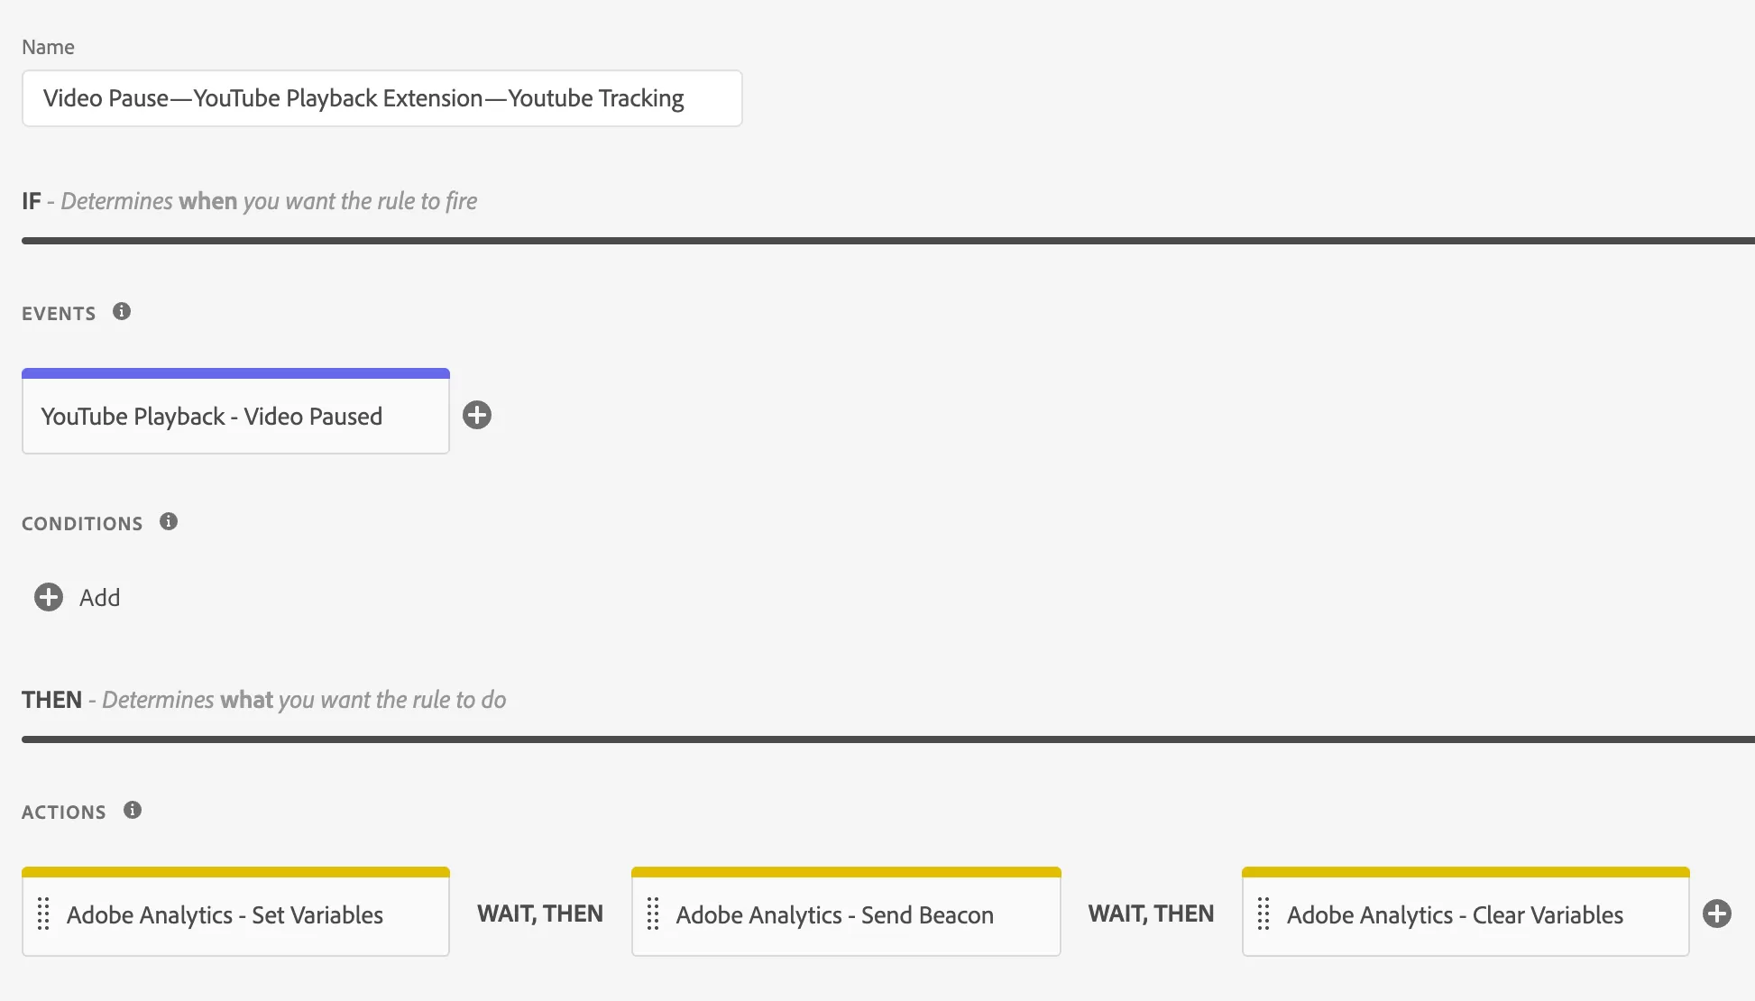Click the EVENTS section label
The width and height of the screenshot is (1755, 1001).
click(x=59, y=314)
